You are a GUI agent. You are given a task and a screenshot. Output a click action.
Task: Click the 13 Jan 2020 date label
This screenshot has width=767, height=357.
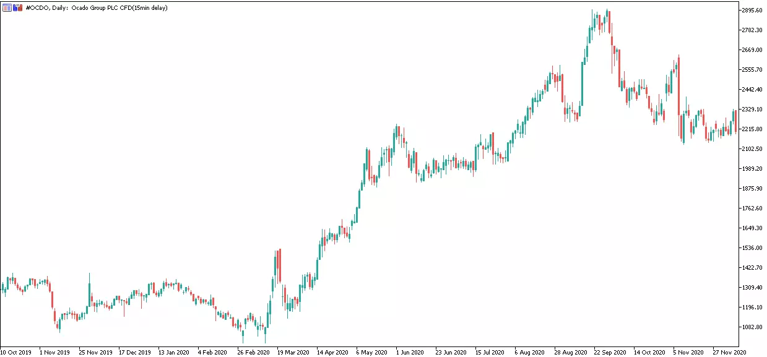(174, 352)
